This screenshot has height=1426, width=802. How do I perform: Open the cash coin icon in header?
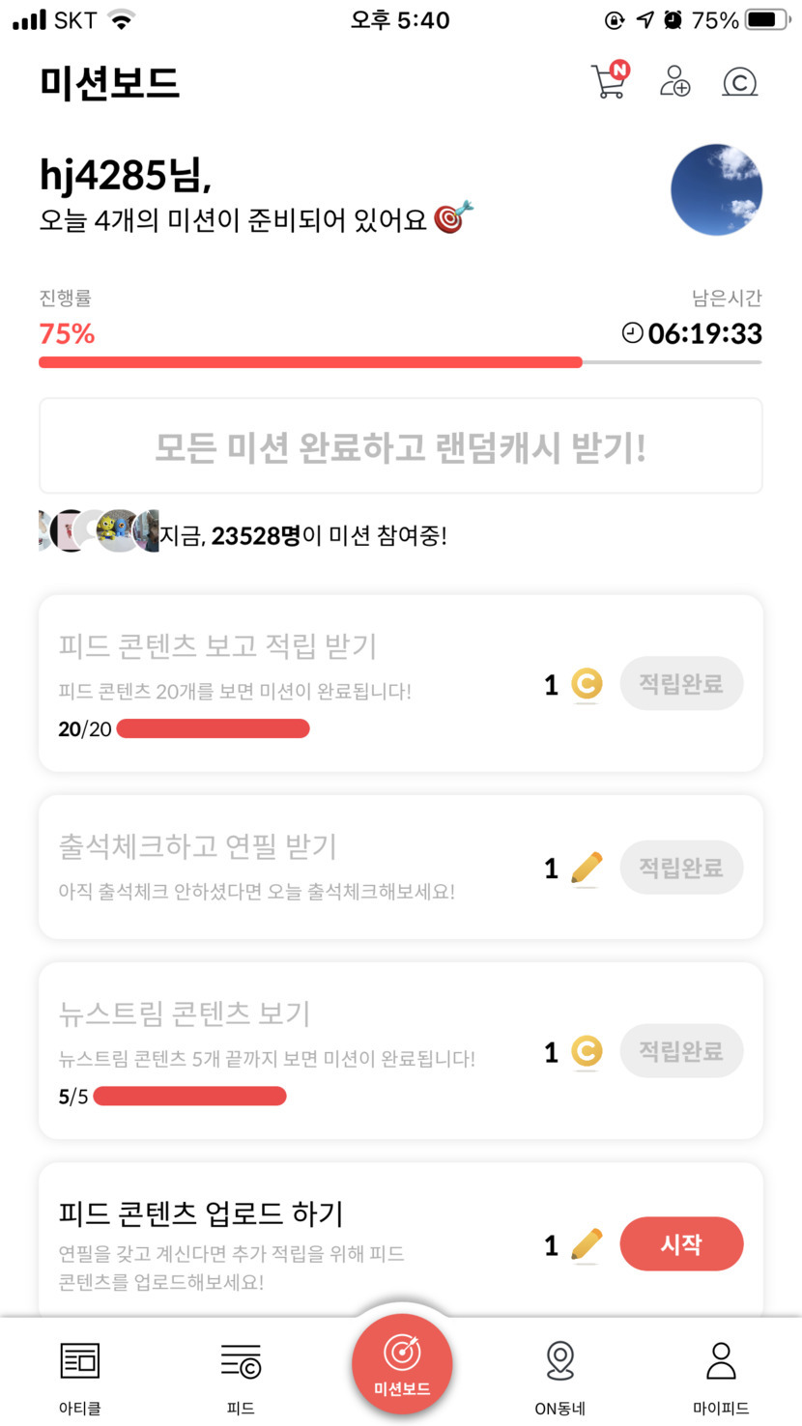coord(739,82)
